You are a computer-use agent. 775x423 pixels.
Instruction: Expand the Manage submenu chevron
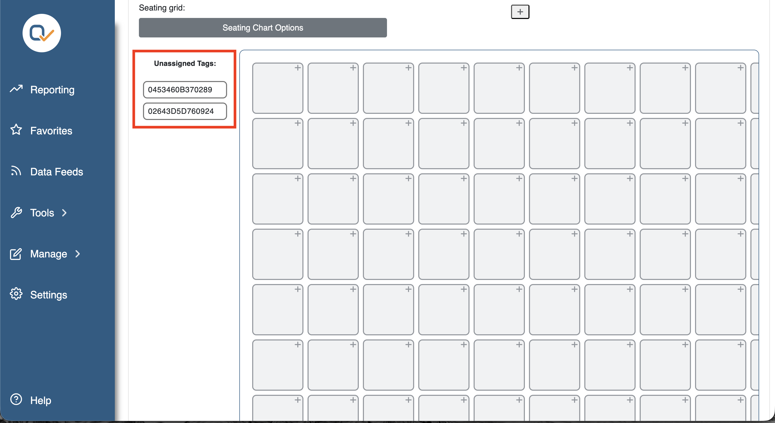[78, 254]
